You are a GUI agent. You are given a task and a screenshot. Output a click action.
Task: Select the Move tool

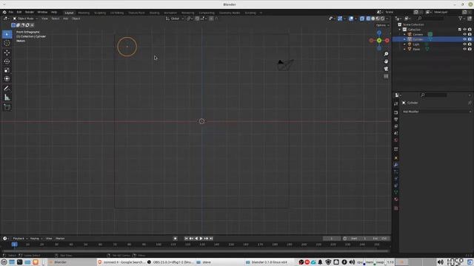[x=7, y=52]
